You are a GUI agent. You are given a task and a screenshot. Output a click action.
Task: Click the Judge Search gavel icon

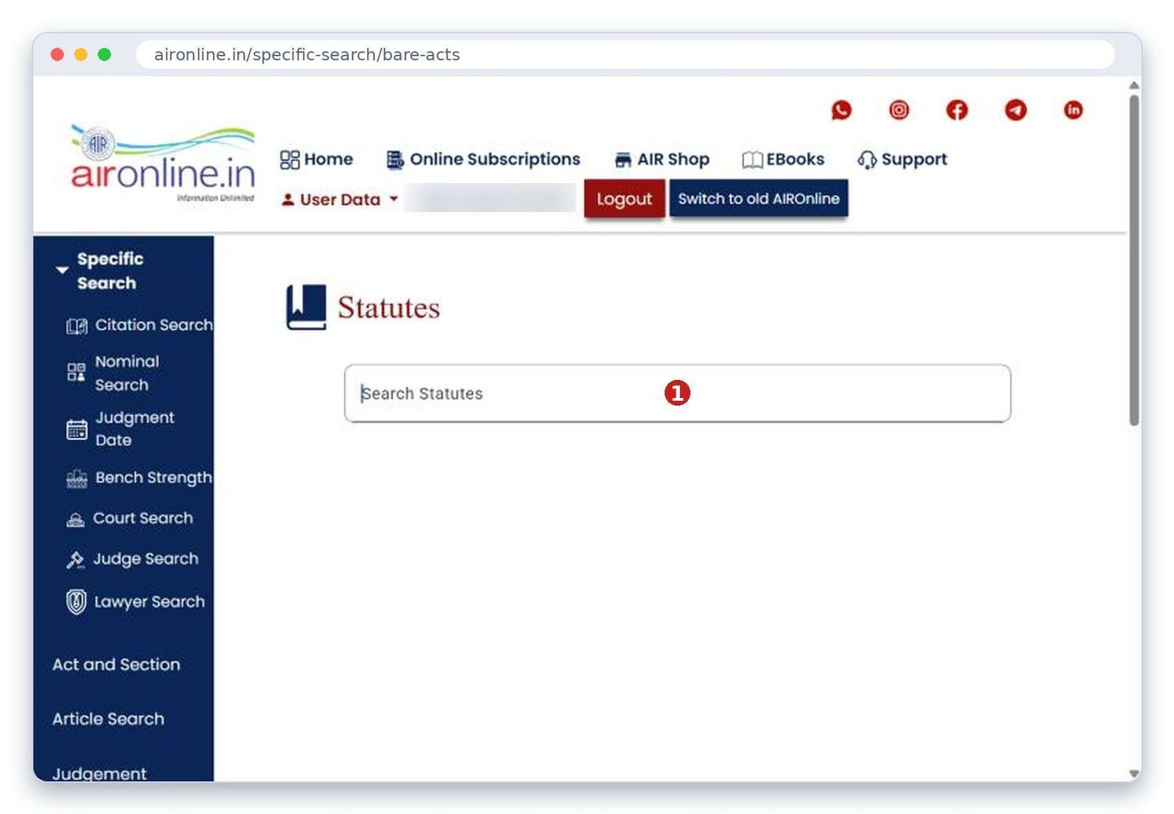tap(75, 559)
